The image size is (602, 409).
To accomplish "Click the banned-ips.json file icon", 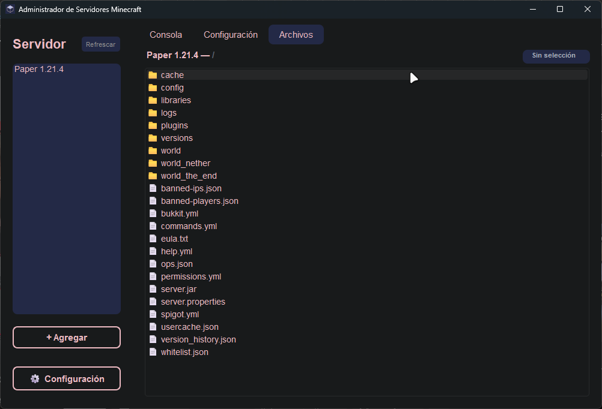I will pyautogui.click(x=153, y=188).
